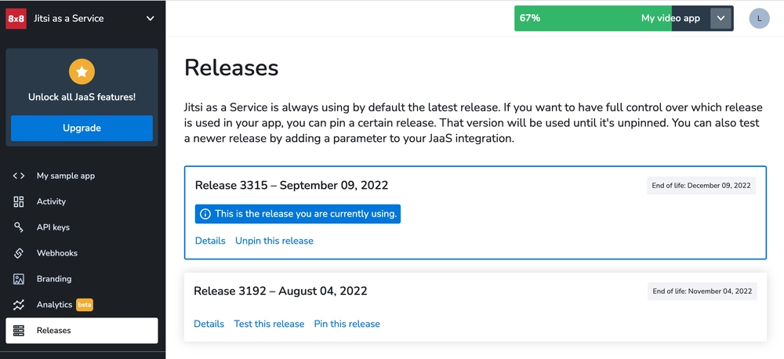Click the Analytics chart line icon

click(19, 304)
